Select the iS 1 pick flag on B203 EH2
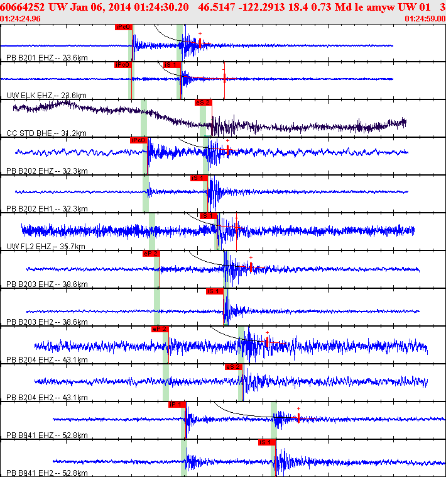The width and height of the screenshot is (446, 477). [x=215, y=291]
